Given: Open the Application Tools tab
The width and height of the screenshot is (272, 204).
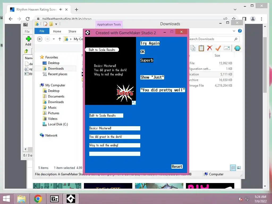Looking at the screenshot, I should click(109, 24).
